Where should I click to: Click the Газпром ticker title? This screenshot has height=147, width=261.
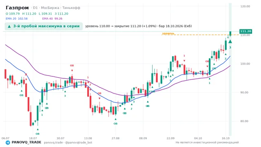click(x=17, y=8)
